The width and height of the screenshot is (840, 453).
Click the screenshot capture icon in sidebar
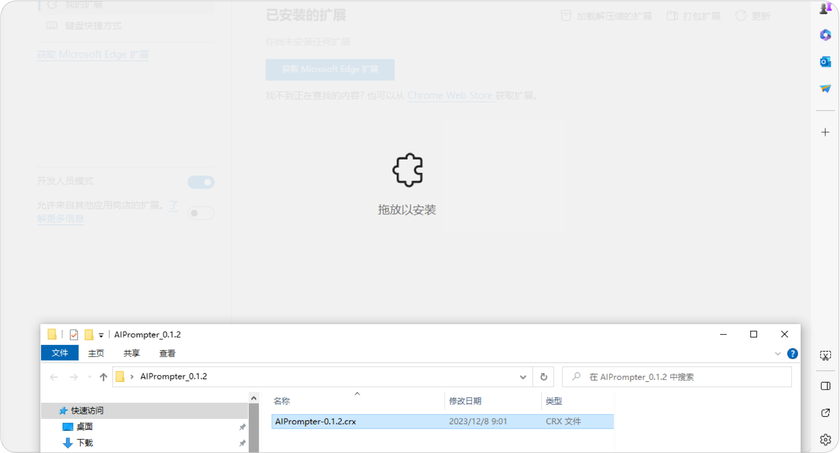click(825, 356)
